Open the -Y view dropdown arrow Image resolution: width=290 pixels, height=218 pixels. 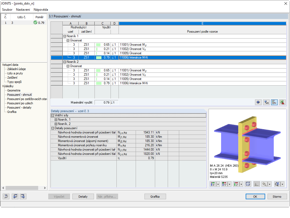[230, 184]
